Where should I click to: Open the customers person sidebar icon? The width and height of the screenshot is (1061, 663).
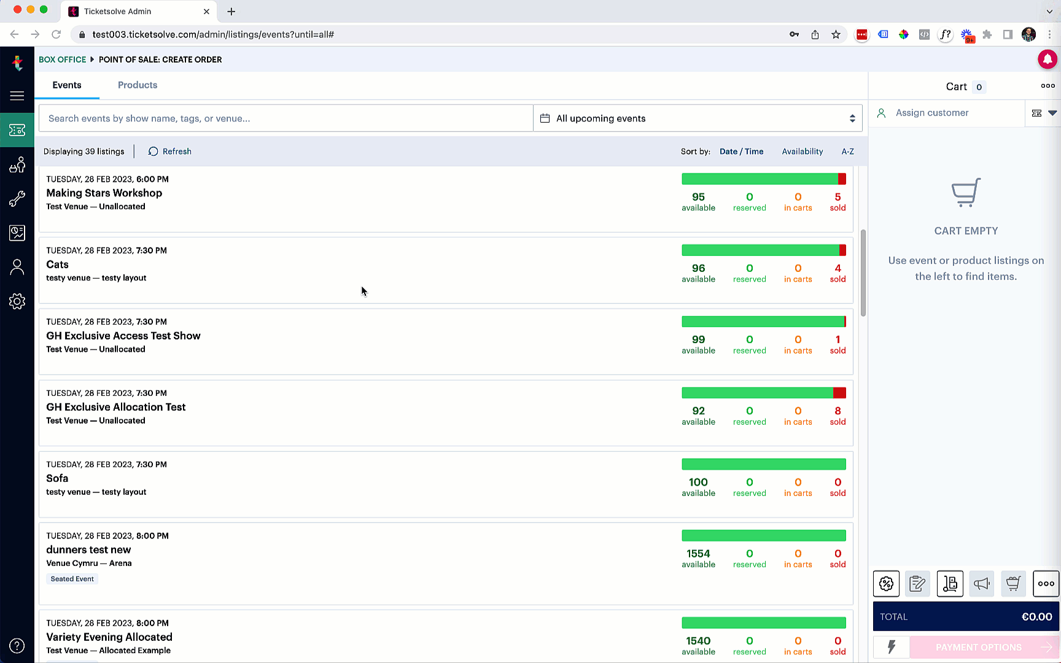click(17, 267)
